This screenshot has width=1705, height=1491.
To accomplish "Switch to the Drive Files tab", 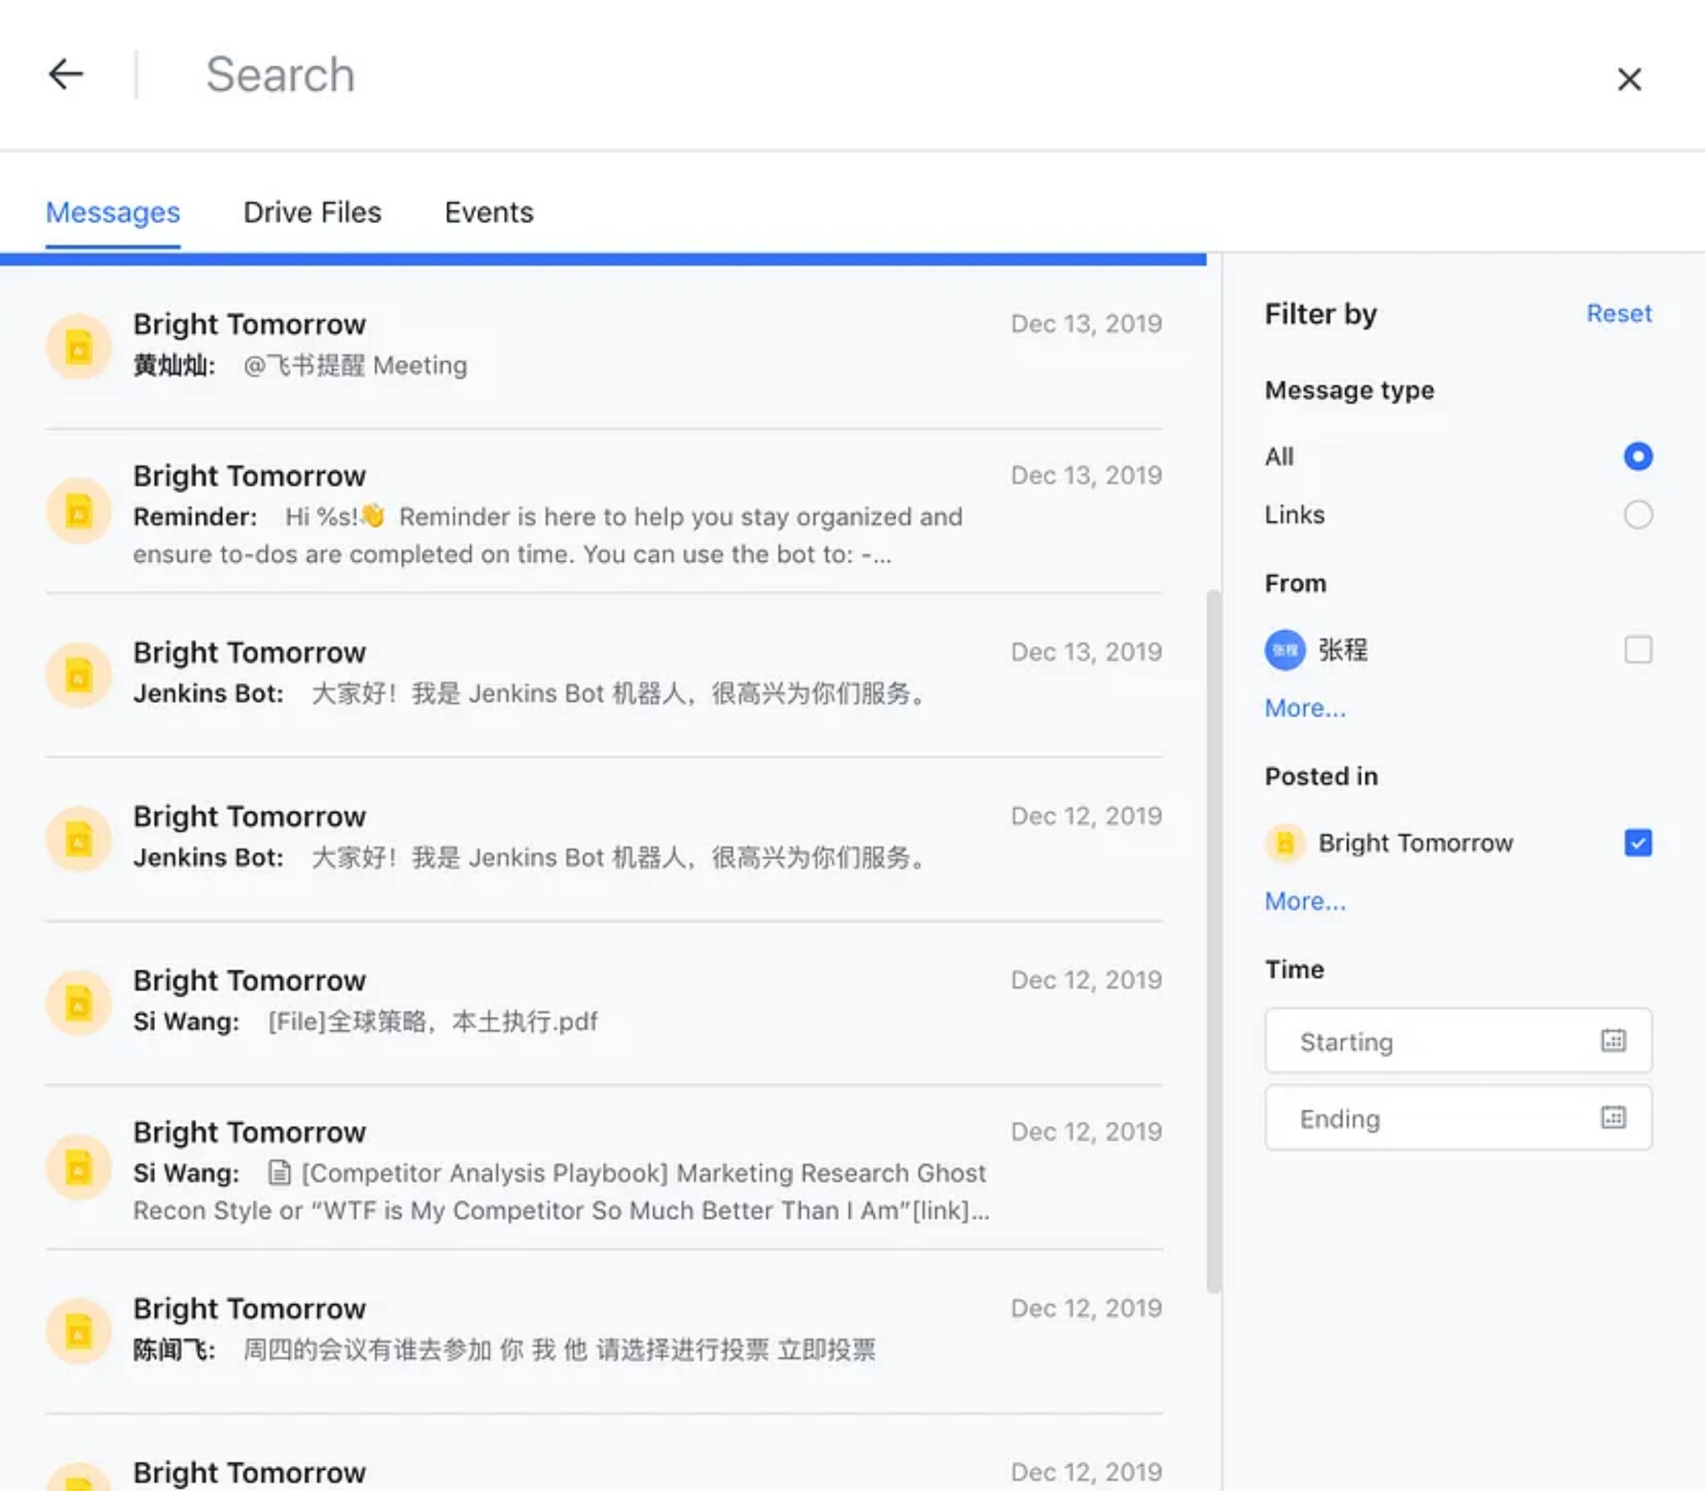I will pos(312,213).
